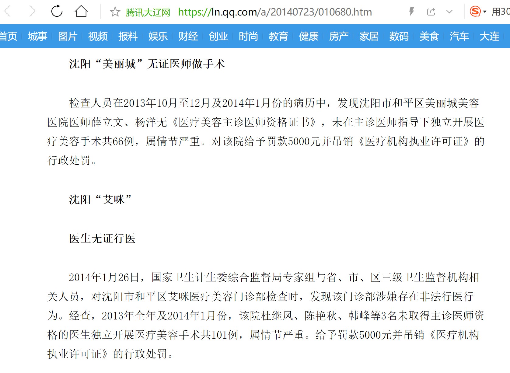The height and width of the screenshot is (373, 510).
Task: Open the 美食 channel
Action: pos(429,36)
